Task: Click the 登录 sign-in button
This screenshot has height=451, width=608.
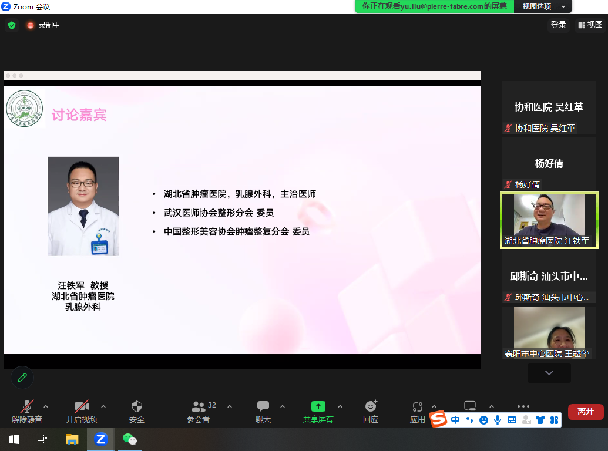Action: pos(558,25)
